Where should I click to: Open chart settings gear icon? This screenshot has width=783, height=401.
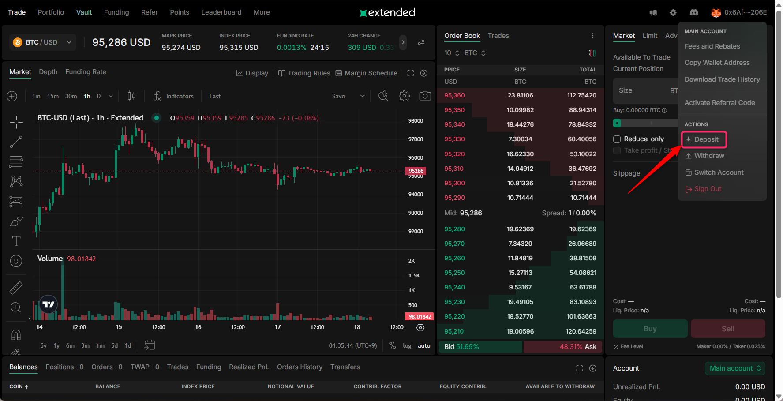click(x=404, y=96)
